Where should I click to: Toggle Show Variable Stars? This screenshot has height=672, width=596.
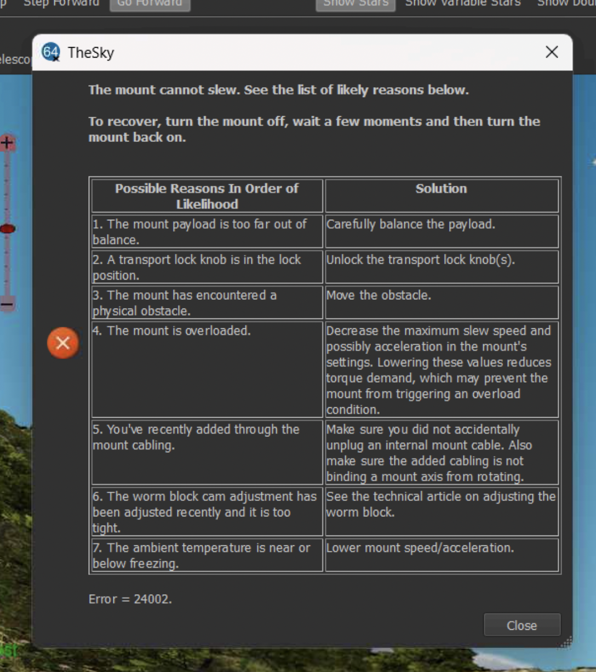point(463,3)
